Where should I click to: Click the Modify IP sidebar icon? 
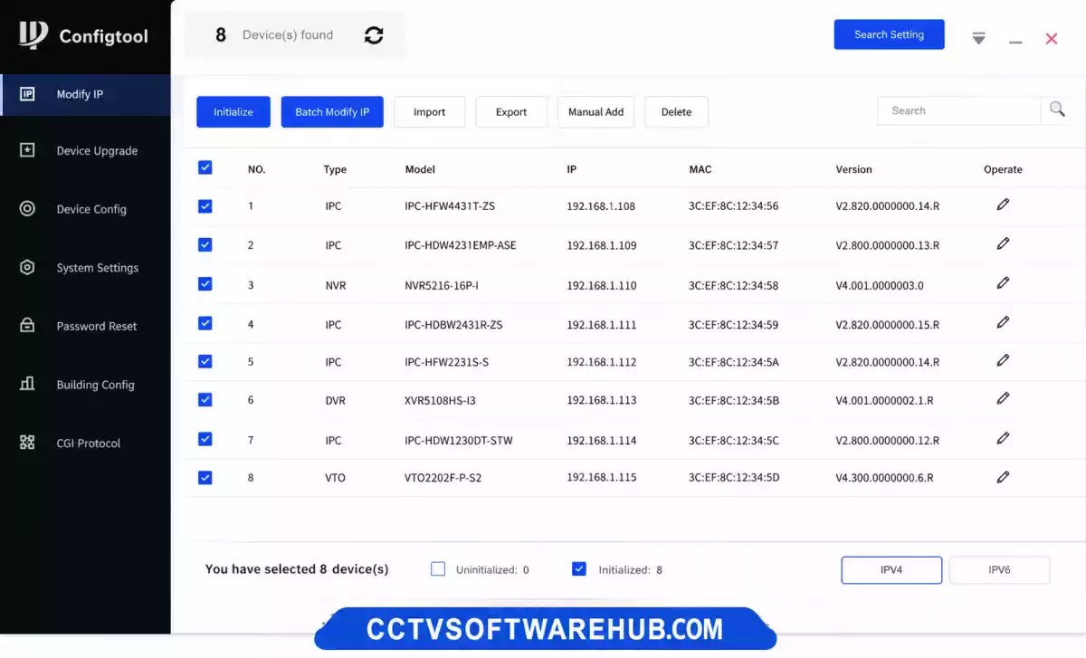point(27,94)
